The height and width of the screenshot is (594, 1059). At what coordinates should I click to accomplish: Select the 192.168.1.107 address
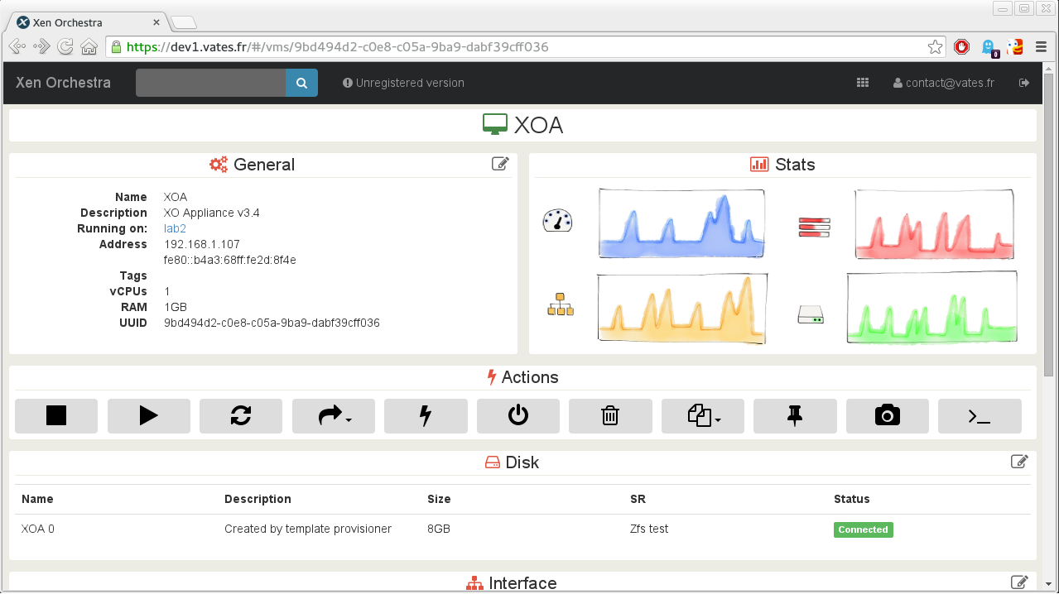point(202,244)
